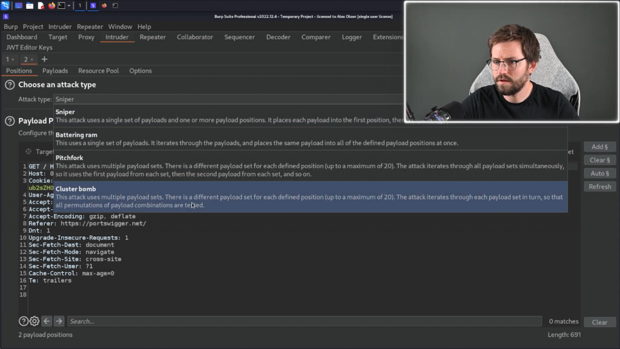Click the show desktop panel icon

(19, 5)
